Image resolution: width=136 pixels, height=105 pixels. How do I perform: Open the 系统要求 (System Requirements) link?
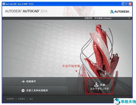pos(22,99)
